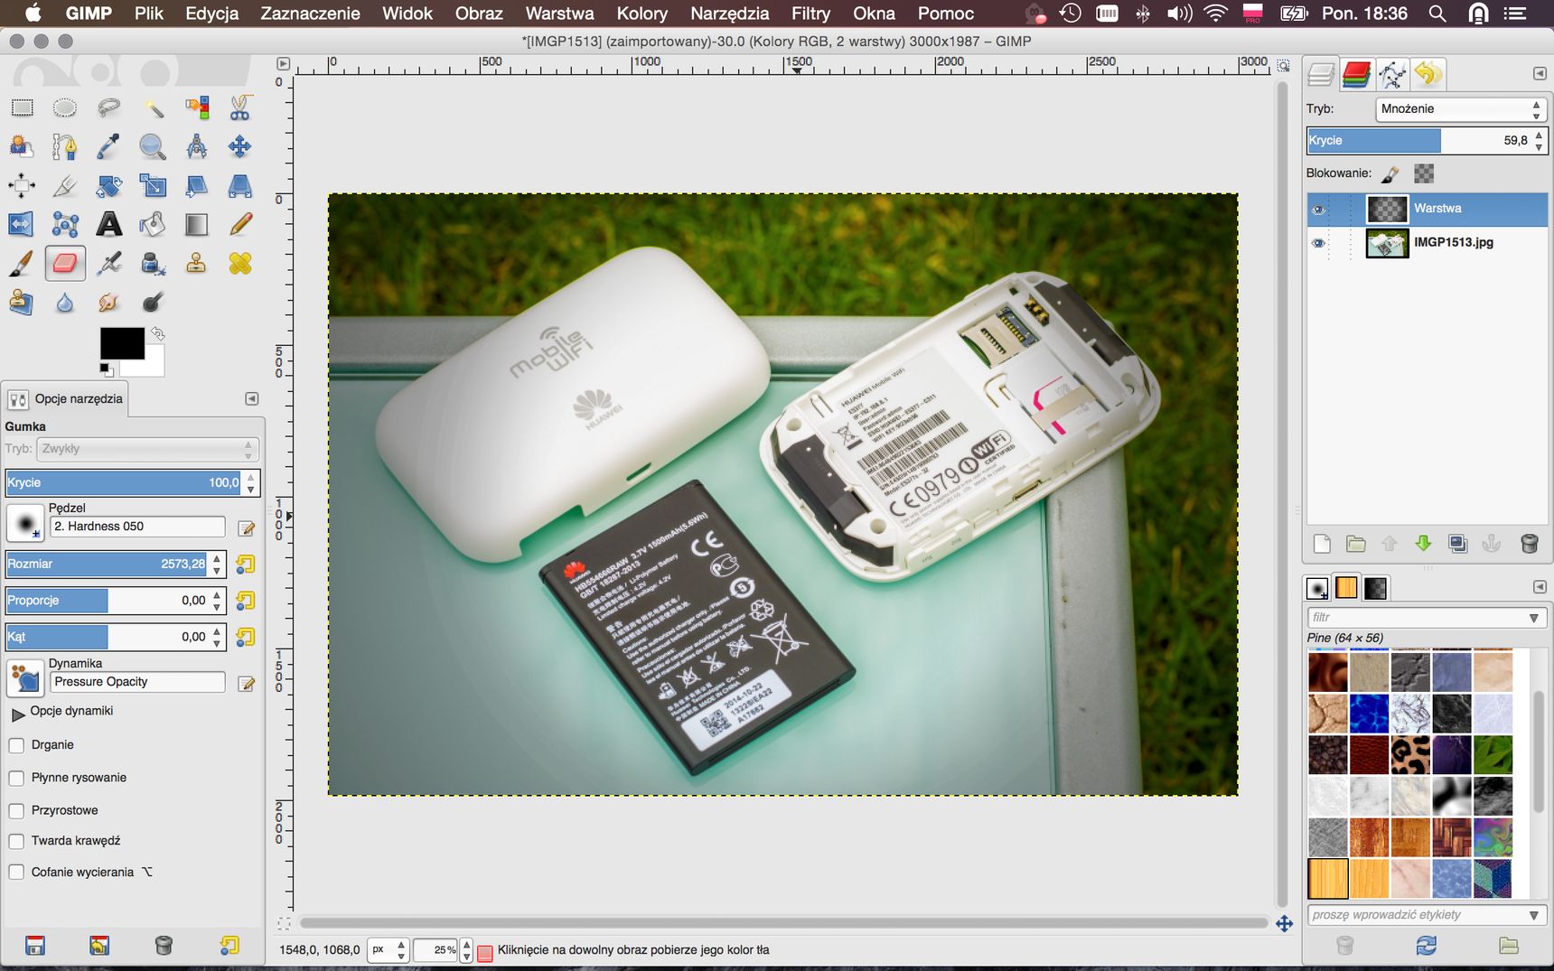Enable the Cofanie wycierania checkbox
Screen dimensions: 1554x971
pyautogui.click(x=16, y=872)
